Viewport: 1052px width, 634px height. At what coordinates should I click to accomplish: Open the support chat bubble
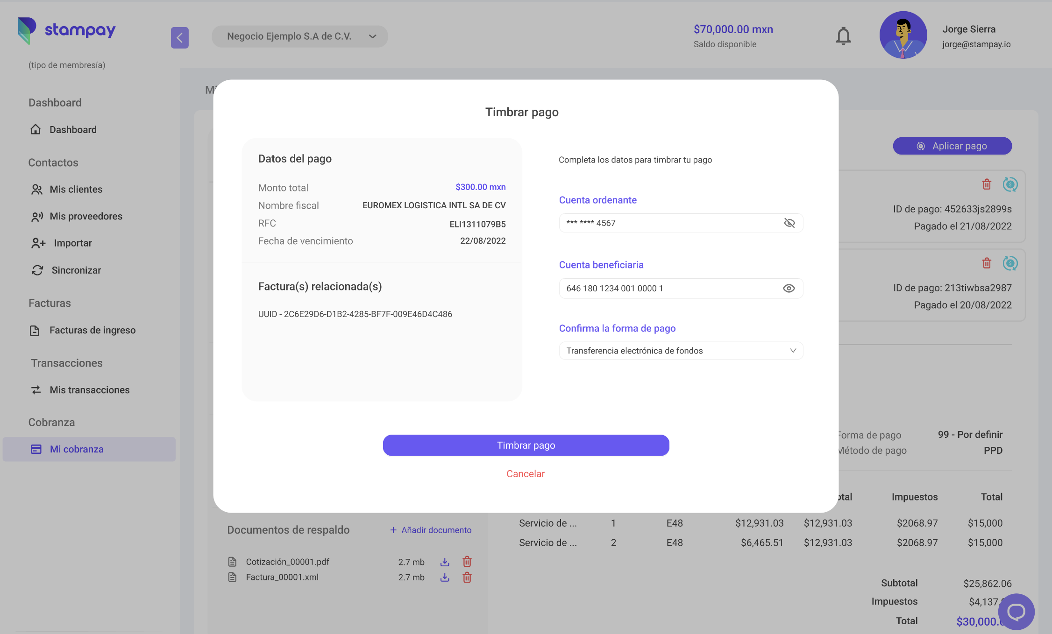pos(1016,612)
